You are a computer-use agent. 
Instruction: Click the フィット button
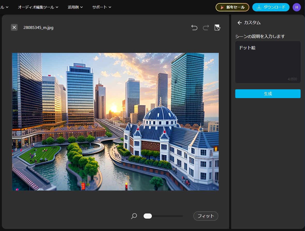tap(206, 216)
